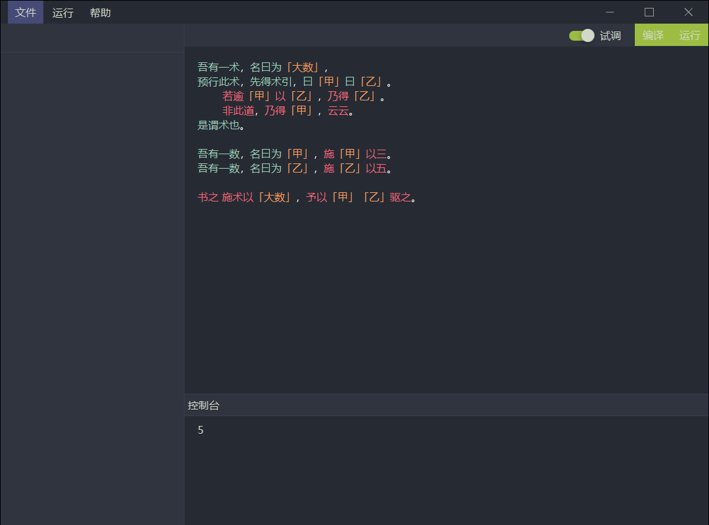Place cursor on line 吾有一术，名曰为「大数」
709x525 pixels.
click(263, 67)
